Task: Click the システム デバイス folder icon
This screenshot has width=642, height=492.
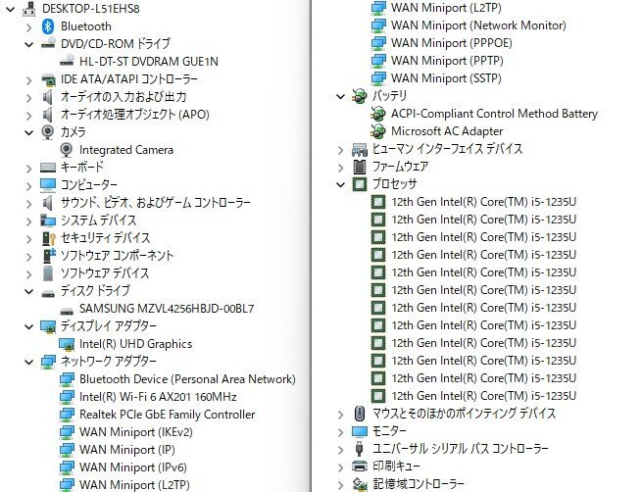Action: tap(48, 221)
